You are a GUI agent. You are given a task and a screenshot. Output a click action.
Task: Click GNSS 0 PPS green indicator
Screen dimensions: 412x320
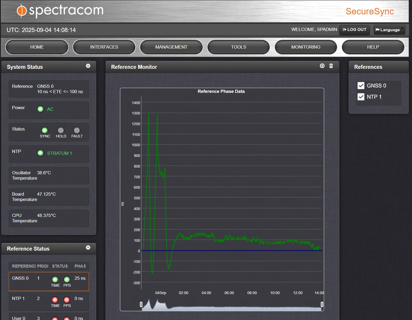pos(67,279)
